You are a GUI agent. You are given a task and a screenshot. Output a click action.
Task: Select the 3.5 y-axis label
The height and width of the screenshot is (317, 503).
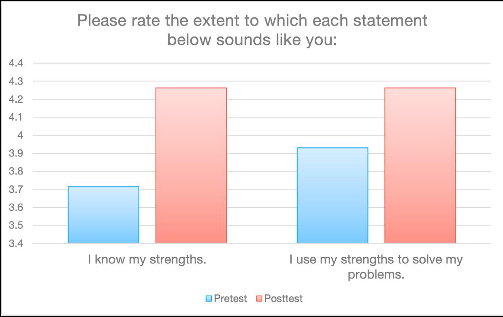17,226
